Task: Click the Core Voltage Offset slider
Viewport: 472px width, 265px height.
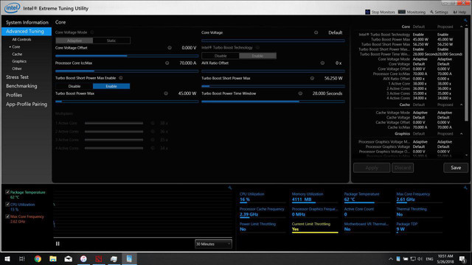Action: (x=127, y=56)
